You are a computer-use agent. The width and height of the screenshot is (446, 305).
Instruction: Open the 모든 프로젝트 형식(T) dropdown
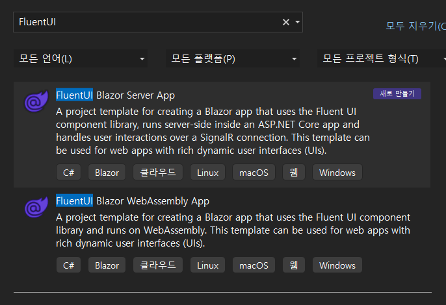coord(382,58)
